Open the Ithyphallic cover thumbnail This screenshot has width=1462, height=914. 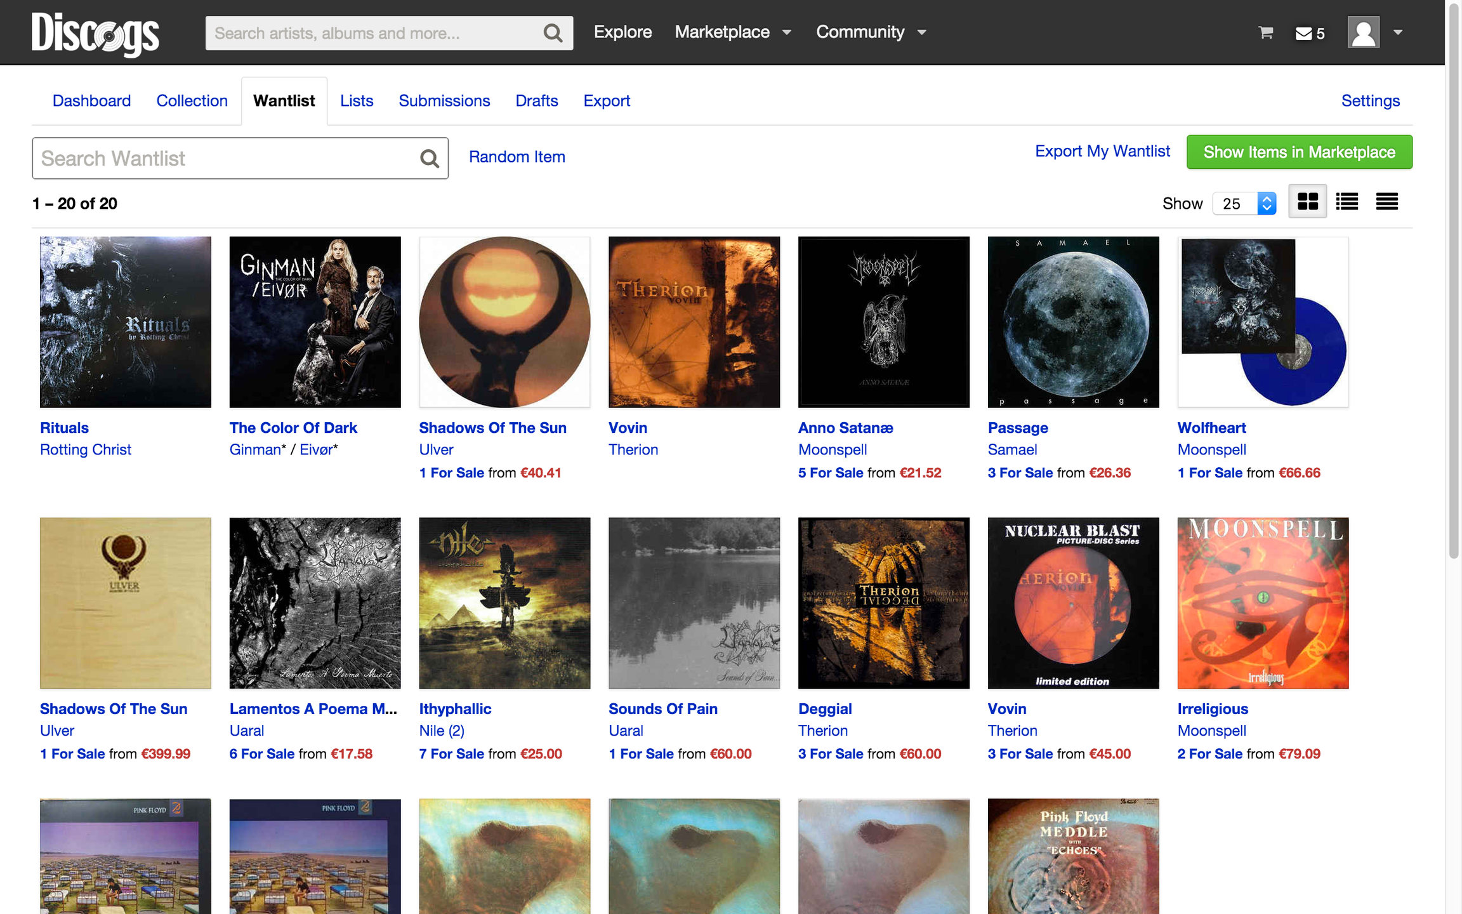click(x=505, y=603)
